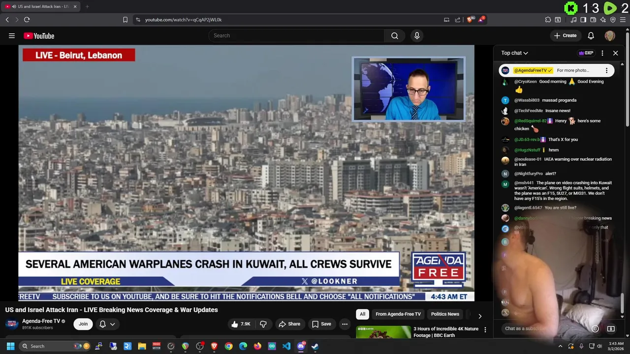The image size is (630, 354).
Task: Open more actions ellipsis under video
Action: click(x=345, y=324)
